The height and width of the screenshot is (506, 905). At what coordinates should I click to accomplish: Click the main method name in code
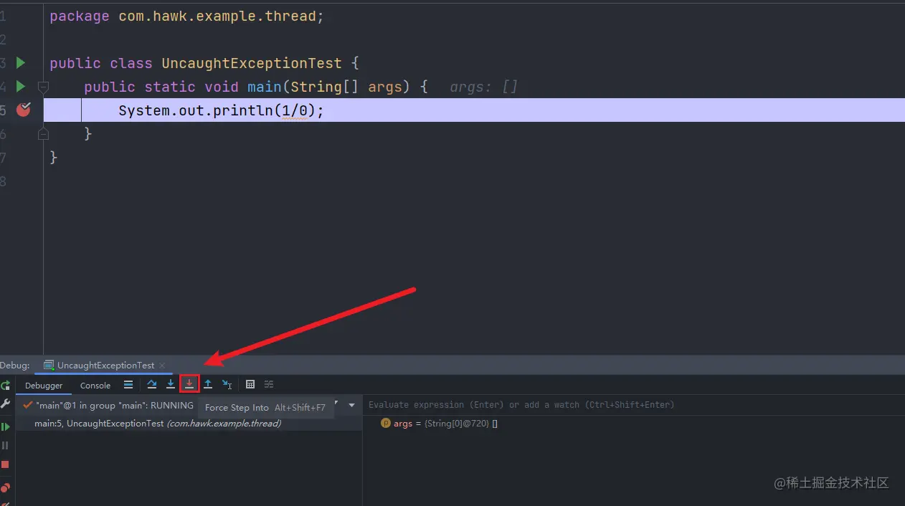(x=265, y=87)
